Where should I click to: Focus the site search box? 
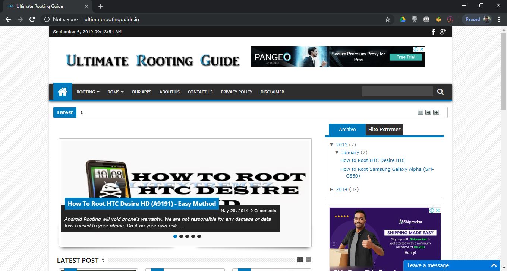coord(397,92)
